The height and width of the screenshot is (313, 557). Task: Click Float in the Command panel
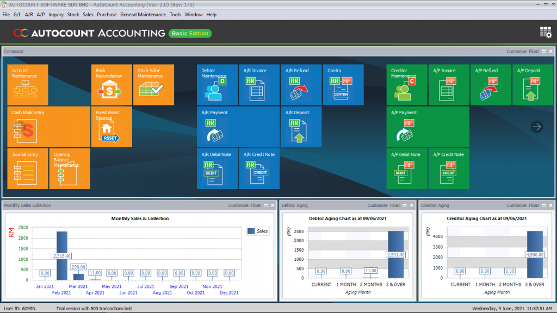[x=534, y=52]
